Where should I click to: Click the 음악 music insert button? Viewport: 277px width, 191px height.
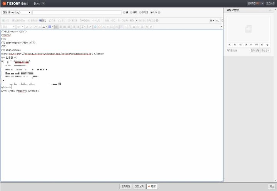click(x=62, y=21)
